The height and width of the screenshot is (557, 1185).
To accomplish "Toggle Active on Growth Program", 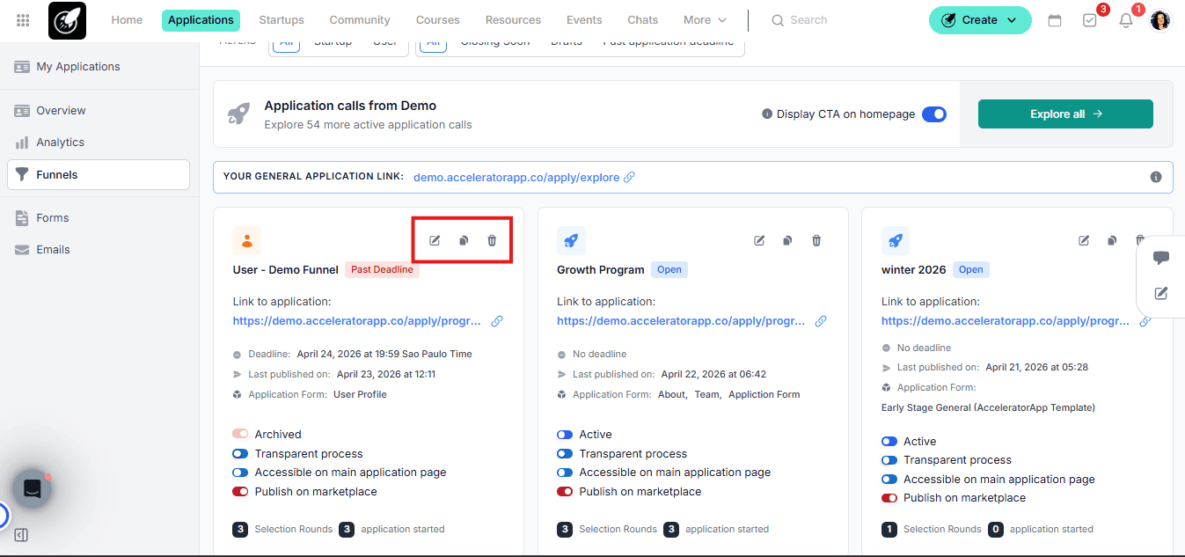I will click(565, 434).
